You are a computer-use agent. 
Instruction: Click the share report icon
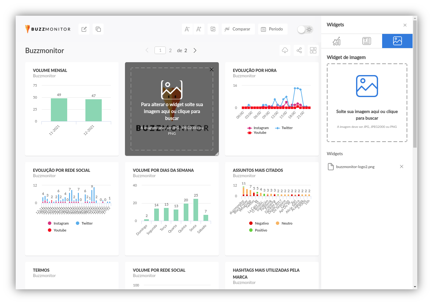click(299, 51)
